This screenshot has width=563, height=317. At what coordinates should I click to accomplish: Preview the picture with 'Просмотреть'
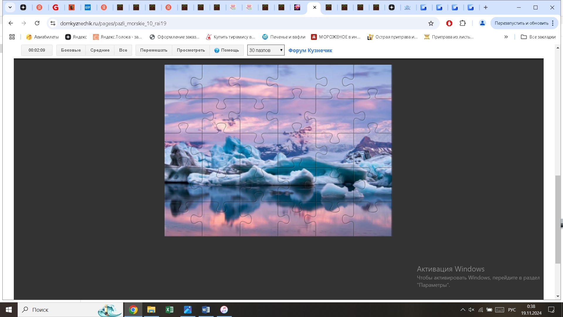tap(191, 50)
